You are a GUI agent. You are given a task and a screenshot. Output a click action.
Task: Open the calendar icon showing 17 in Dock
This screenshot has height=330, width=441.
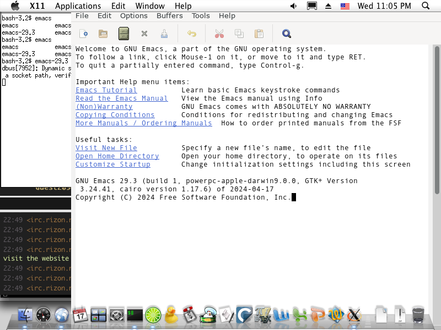coord(80,314)
